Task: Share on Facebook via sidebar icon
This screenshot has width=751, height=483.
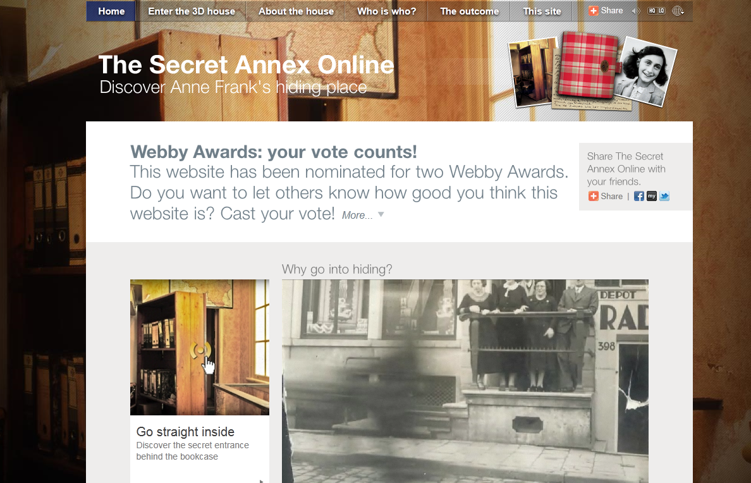Action: click(x=639, y=196)
